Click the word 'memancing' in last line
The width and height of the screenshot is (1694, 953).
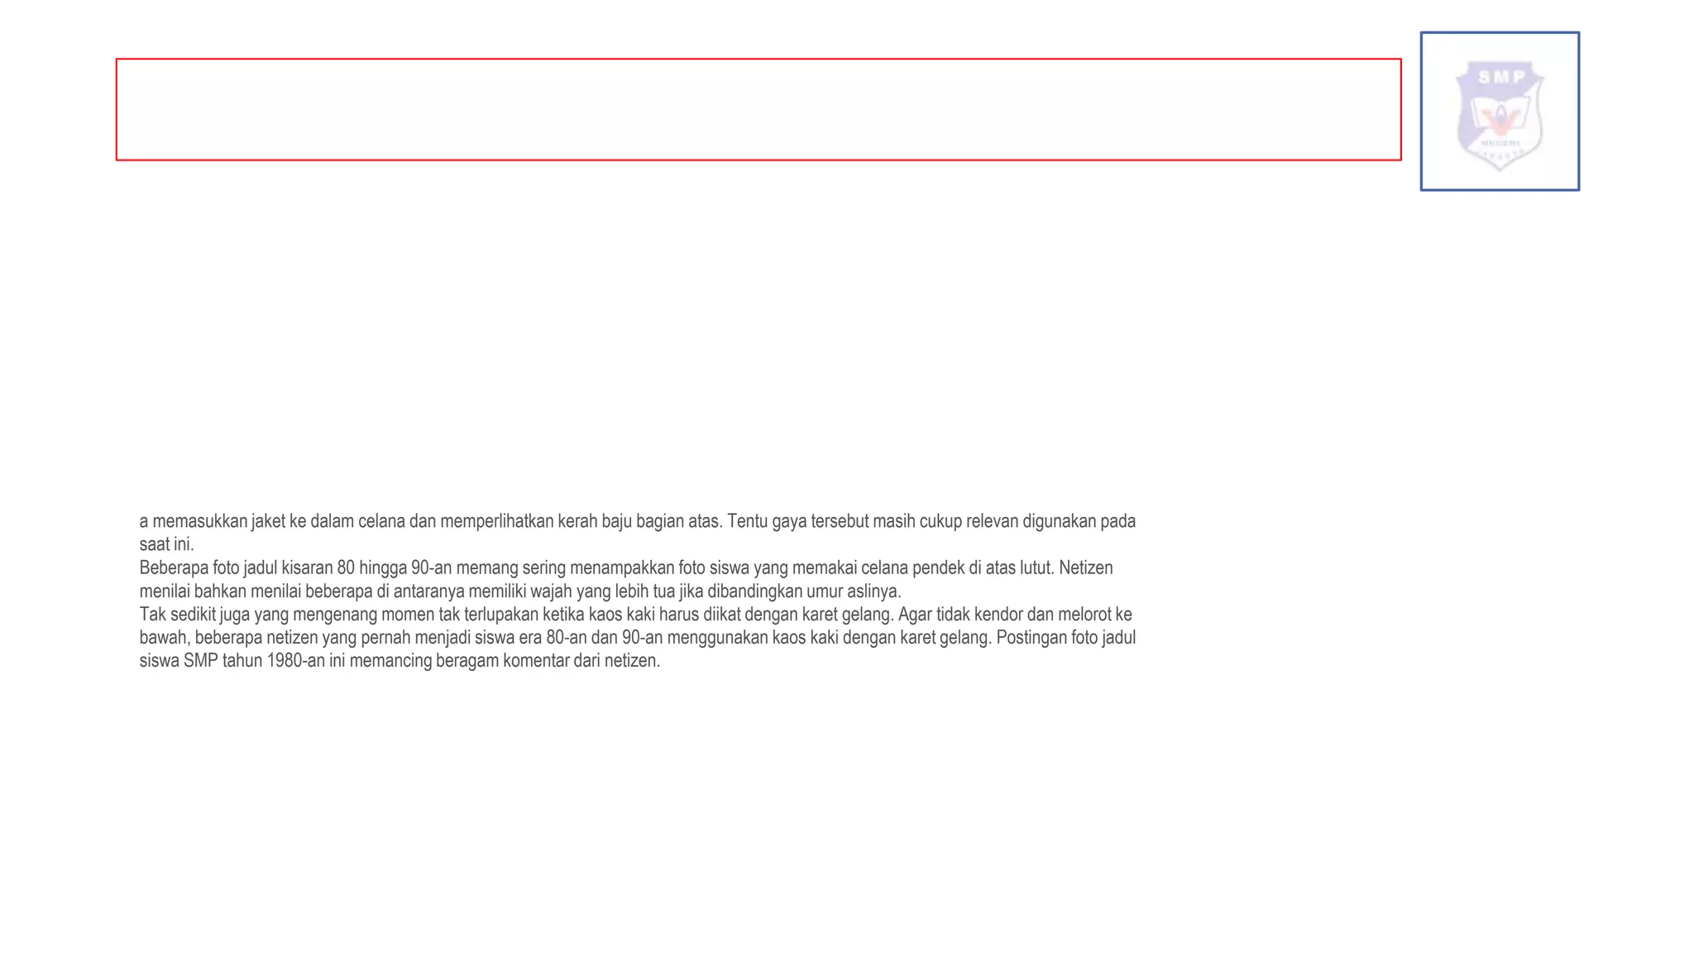[390, 661]
